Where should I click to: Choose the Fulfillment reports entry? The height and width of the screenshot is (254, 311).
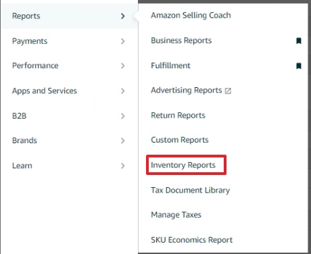point(170,66)
